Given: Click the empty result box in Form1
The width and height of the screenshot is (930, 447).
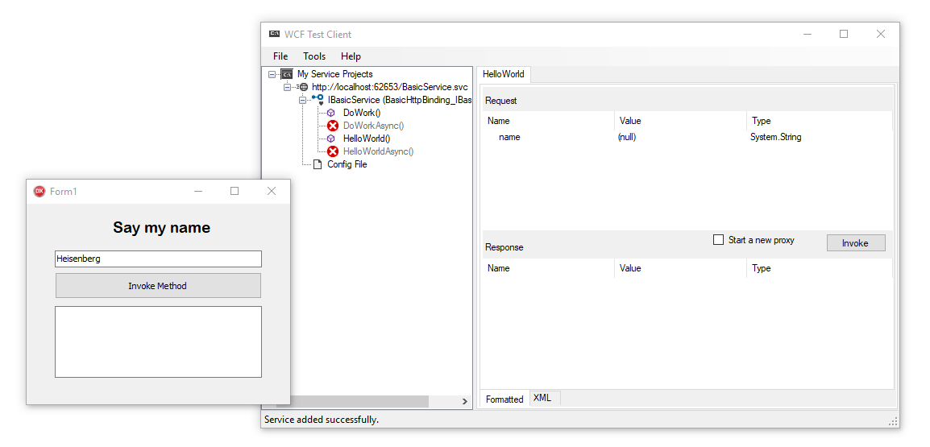Looking at the screenshot, I should click(x=158, y=341).
